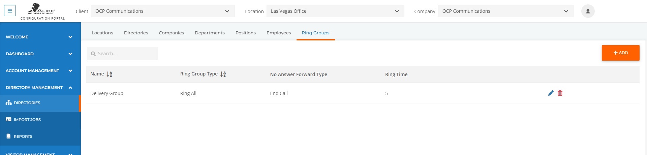Screen dimensions: 647x155
Task: Sort by Ring Group Type icon
Action: (x=223, y=74)
